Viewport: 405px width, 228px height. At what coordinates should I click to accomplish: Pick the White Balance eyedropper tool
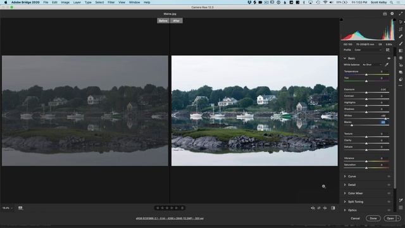tap(387, 65)
